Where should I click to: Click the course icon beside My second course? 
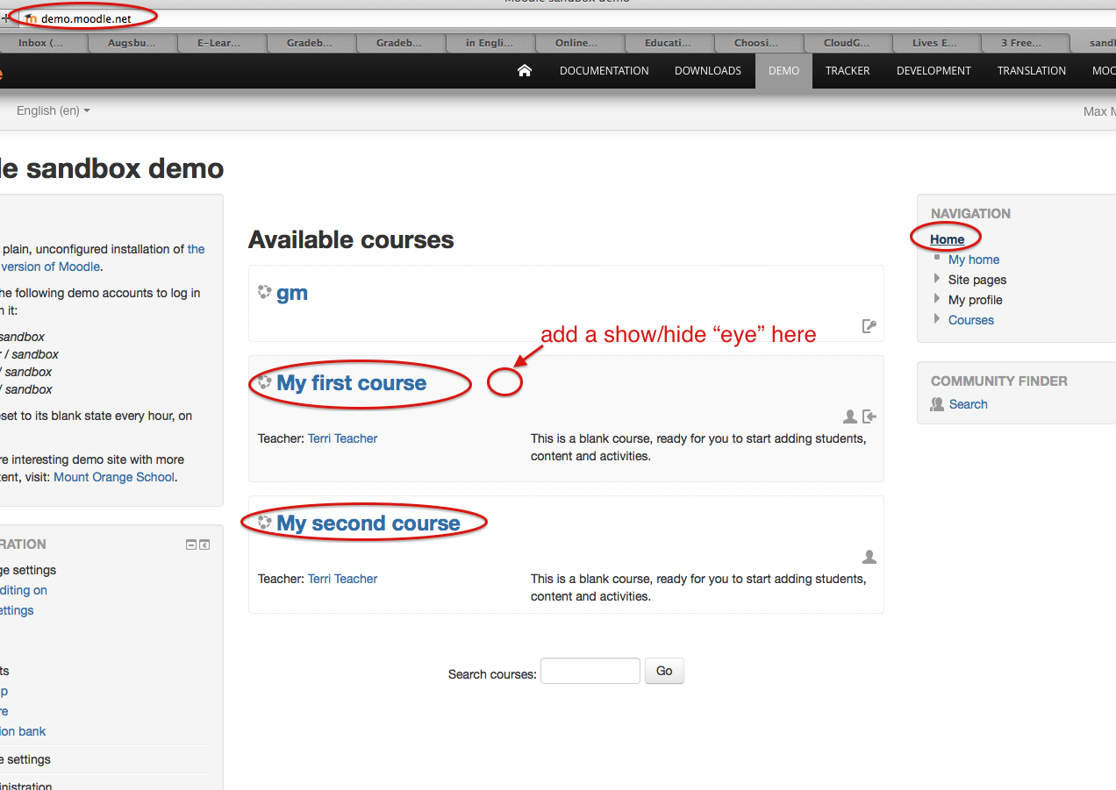tap(264, 523)
